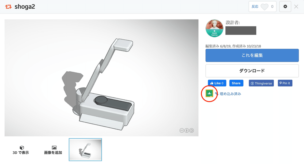Click the Google Classroom share icon

[209, 93]
